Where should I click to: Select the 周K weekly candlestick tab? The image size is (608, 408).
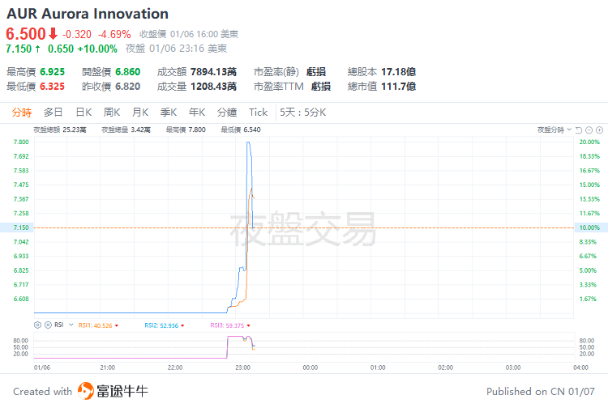coord(112,112)
